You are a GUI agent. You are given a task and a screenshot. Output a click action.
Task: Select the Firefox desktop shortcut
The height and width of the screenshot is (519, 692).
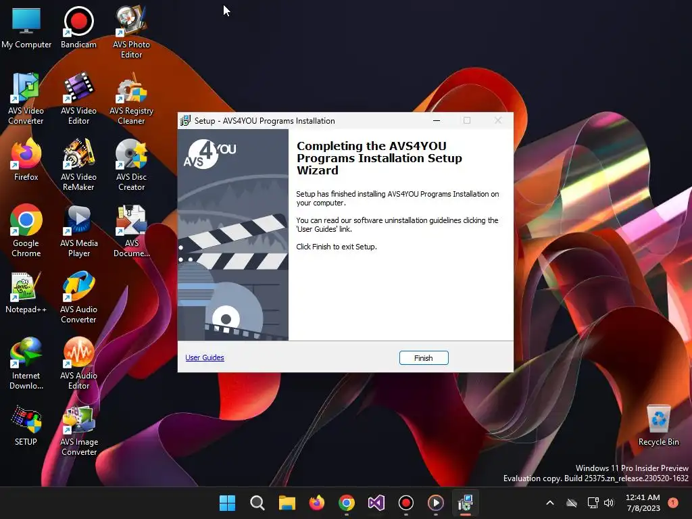click(26, 159)
